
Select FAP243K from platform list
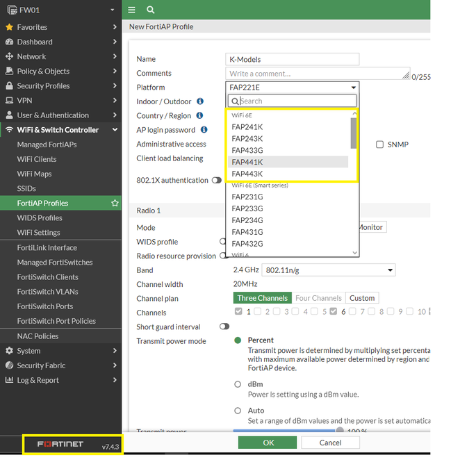click(x=288, y=139)
